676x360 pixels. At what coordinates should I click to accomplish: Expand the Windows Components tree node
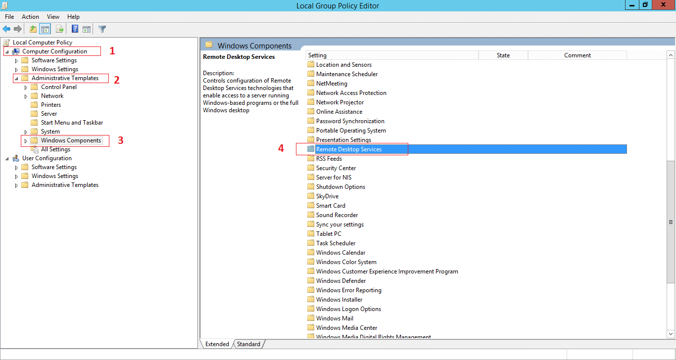tap(26, 140)
